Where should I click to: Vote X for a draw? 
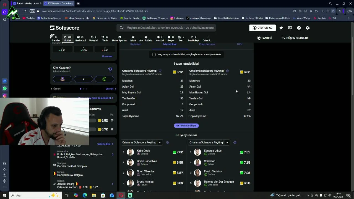pos(83,79)
